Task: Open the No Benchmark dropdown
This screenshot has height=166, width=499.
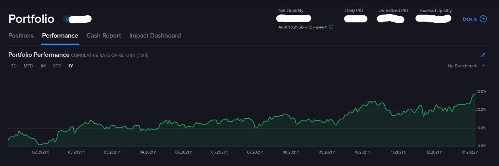Action: [x=466, y=66]
